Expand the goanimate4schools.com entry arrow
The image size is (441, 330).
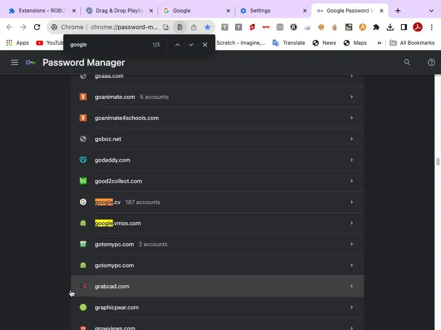pos(351,118)
